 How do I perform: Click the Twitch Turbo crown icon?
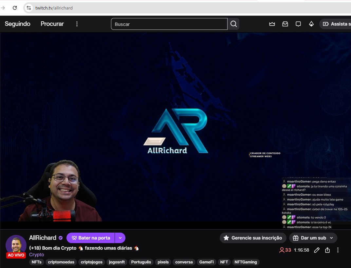pyautogui.click(x=272, y=24)
